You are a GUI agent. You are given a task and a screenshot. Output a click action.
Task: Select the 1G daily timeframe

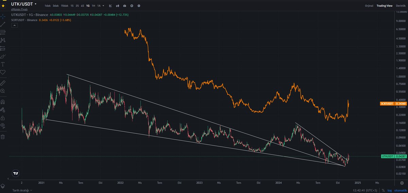coord(88,6)
